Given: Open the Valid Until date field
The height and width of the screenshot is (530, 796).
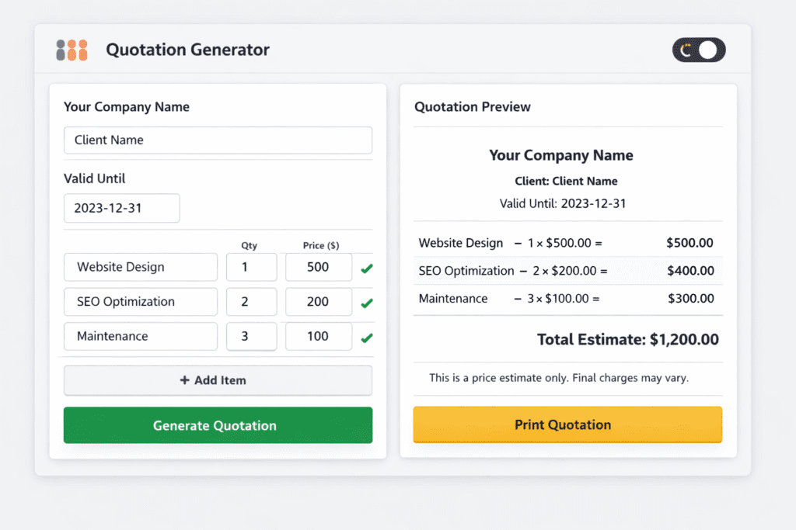Looking at the screenshot, I should [x=121, y=208].
